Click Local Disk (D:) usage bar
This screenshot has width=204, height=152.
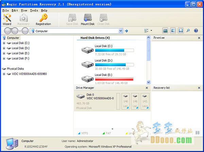click(115, 65)
